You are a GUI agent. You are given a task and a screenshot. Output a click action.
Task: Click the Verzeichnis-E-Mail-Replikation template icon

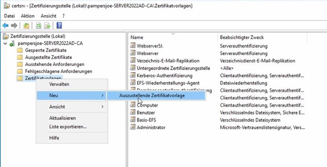133,60
